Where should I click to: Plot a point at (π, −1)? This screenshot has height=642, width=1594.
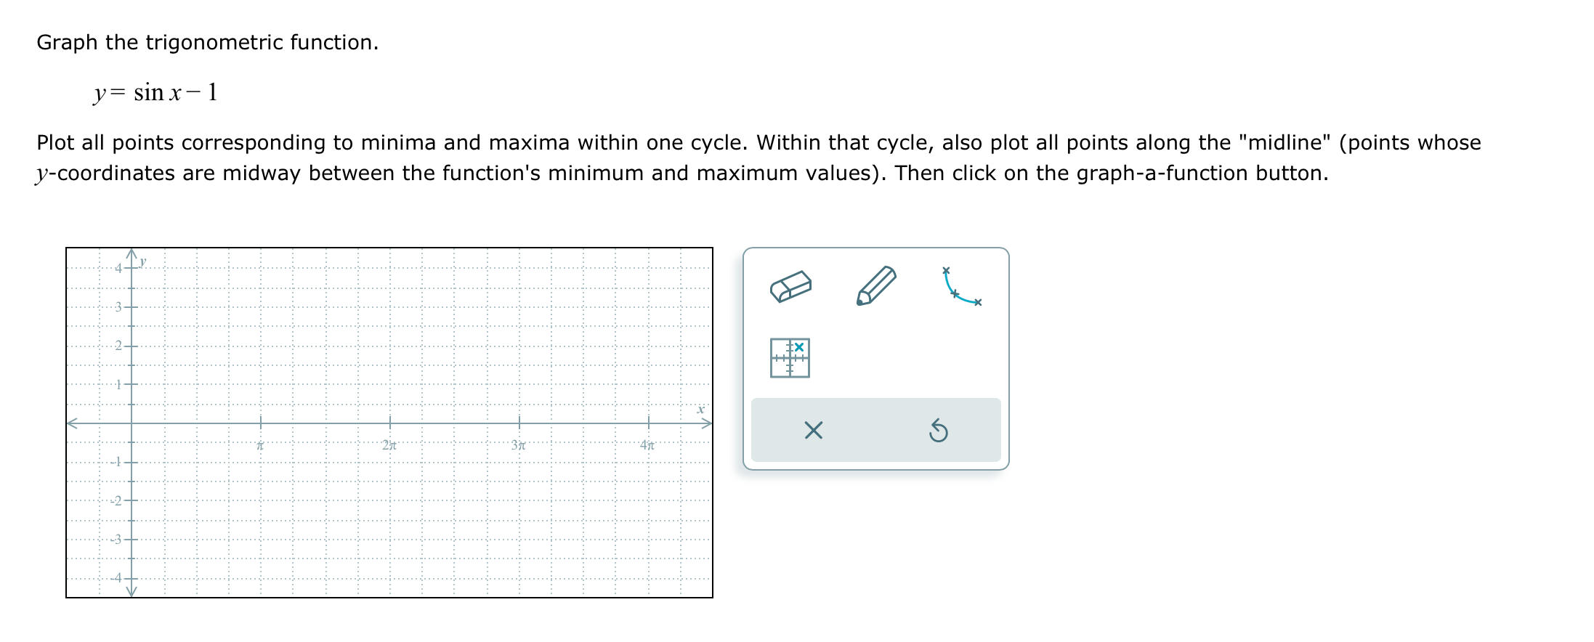tap(261, 462)
